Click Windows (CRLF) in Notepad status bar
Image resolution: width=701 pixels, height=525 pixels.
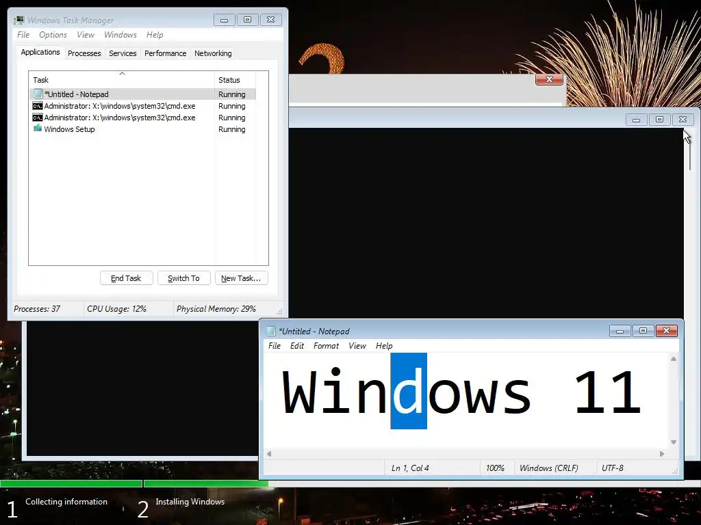tap(548, 468)
